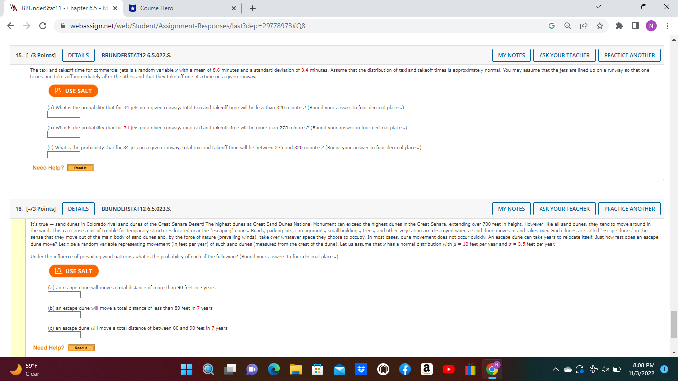The width and height of the screenshot is (678, 381).
Task: Open YouTube from the taskbar
Action: [x=448, y=369]
